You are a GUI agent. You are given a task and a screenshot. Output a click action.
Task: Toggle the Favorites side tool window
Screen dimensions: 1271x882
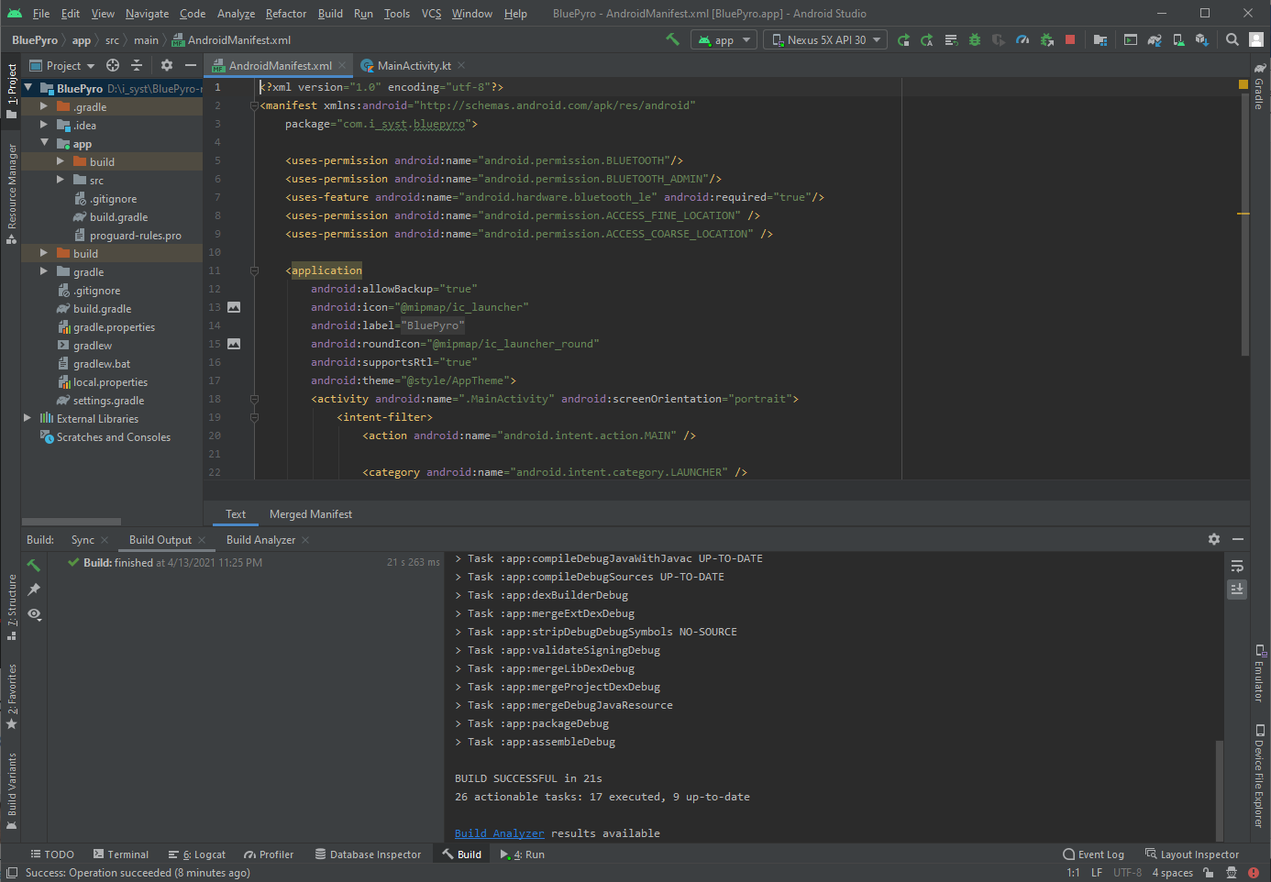[12, 696]
